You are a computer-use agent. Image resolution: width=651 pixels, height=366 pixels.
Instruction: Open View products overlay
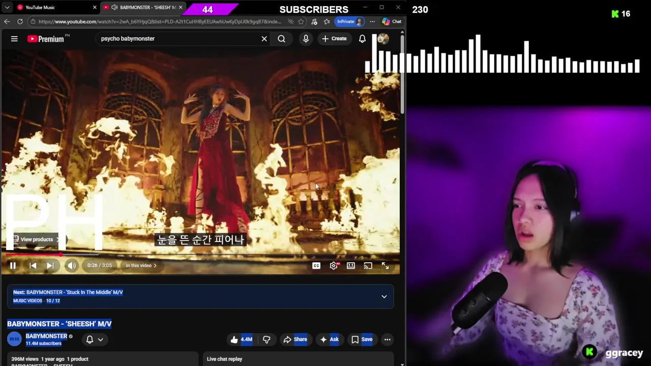point(36,239)
